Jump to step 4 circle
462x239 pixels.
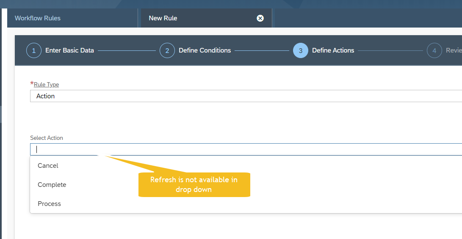click(x=434, y=50)
